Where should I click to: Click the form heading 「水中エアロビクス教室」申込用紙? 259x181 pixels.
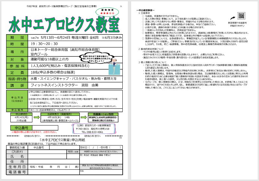pos(62,140)
